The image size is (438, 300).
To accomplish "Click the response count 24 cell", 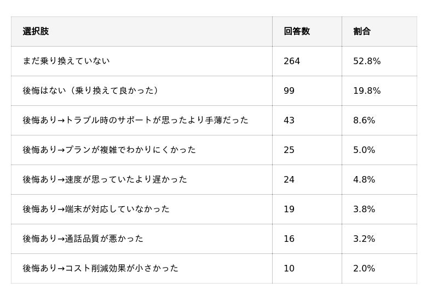I will [289, 180].
